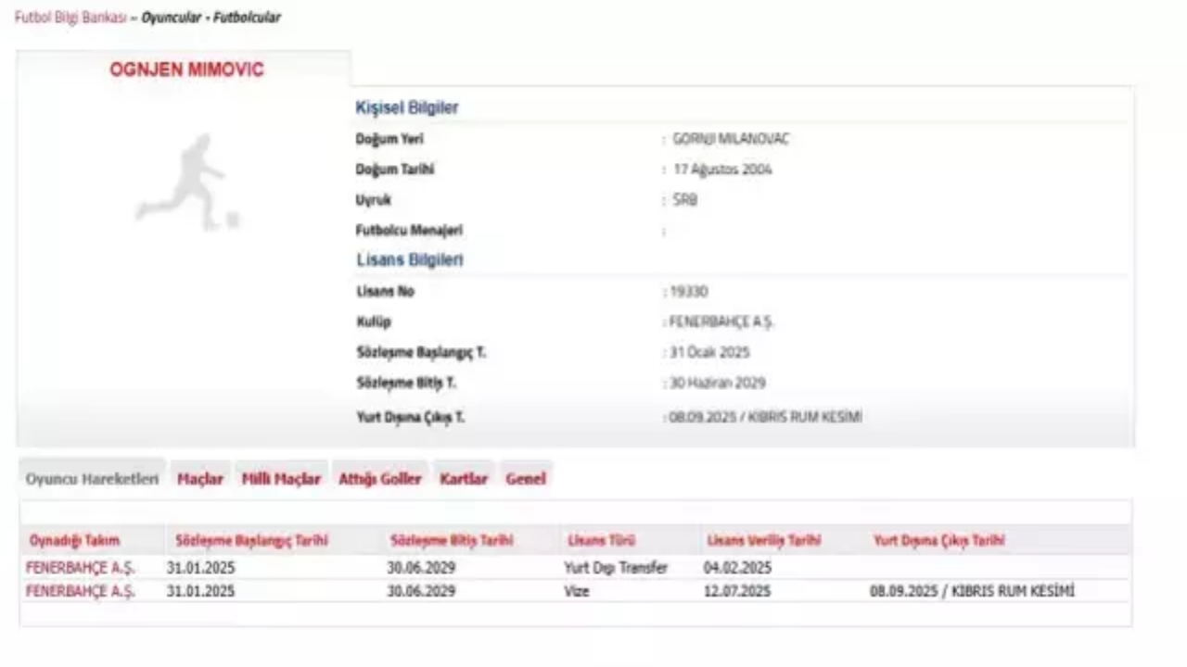The image size is (1187, 667).
Task: Switch to the Maçlar tab
Action: click(x=200, y=479)
